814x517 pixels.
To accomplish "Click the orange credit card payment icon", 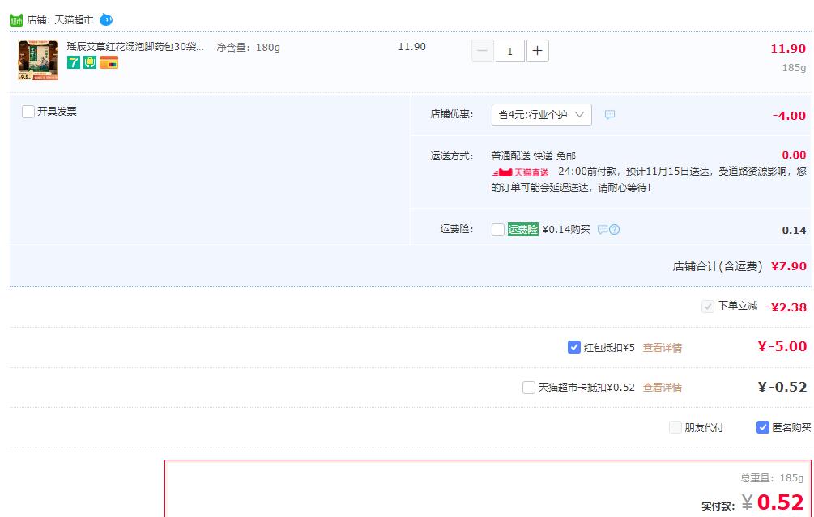I will point(109,62).
